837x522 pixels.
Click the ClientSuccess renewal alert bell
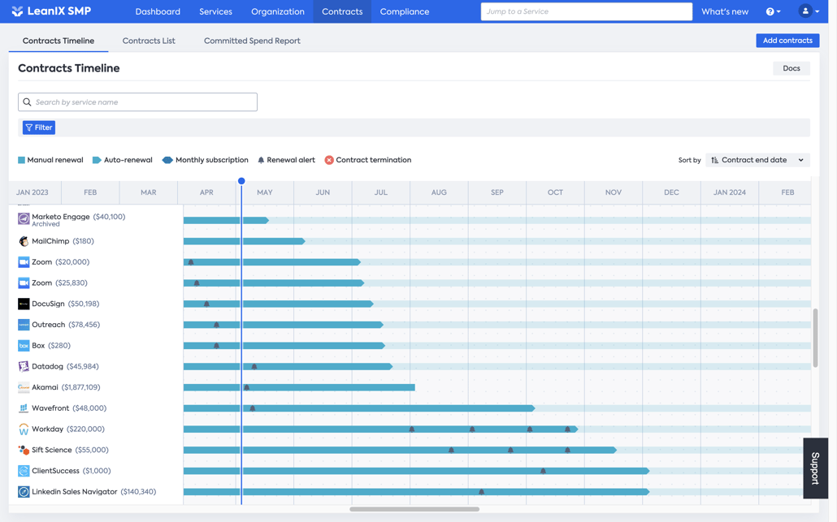tap(543, 471)
